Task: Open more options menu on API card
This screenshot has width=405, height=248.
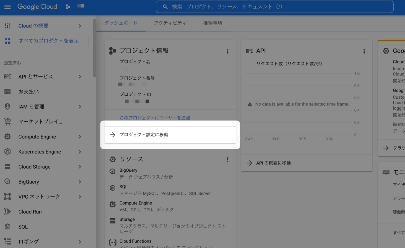Action: (364, 51)
